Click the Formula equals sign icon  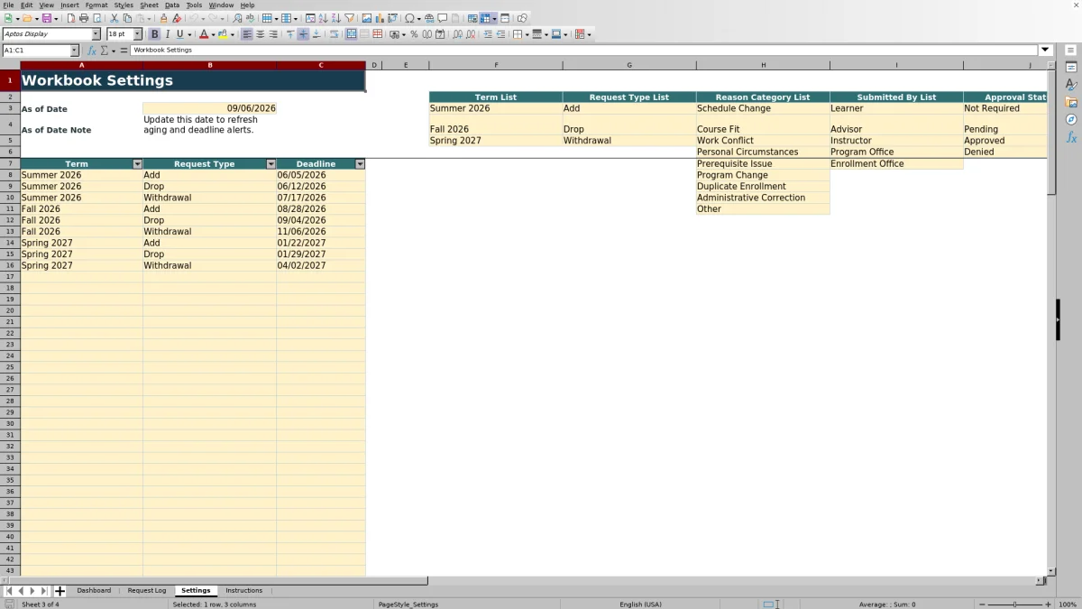(x=124, y=51)
